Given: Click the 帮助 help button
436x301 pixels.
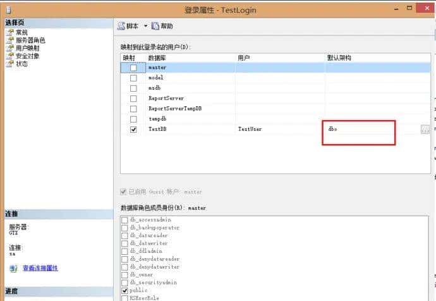Looking at the screenshot, I should (x=162, y=26).
